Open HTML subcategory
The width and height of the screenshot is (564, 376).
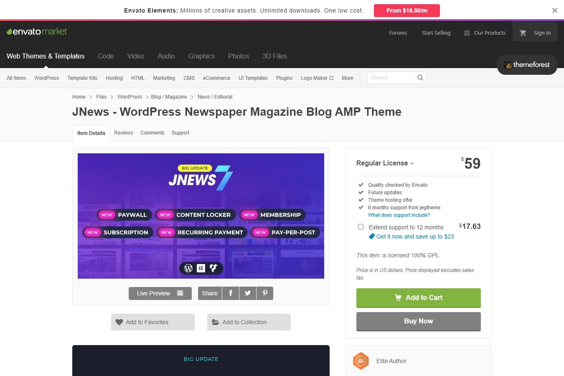[138, 78]
